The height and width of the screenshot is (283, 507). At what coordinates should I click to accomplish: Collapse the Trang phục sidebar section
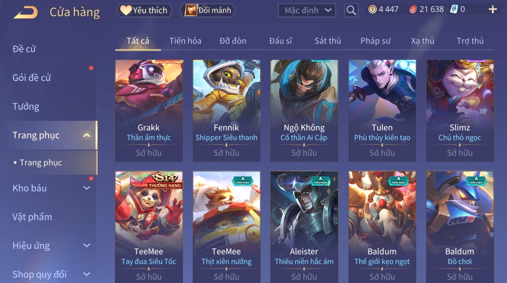click(x=87, y=135)
